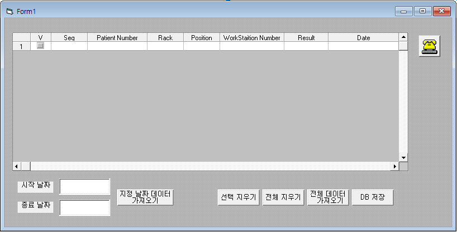Click the Position cell in row 1
This screenshot has width=457, height=232.
pyautogui.click(x=201, y=46)
